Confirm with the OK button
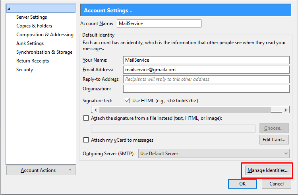Image resolution: width=298 pixels, height=195 pixels. click(x=242, y=184)
